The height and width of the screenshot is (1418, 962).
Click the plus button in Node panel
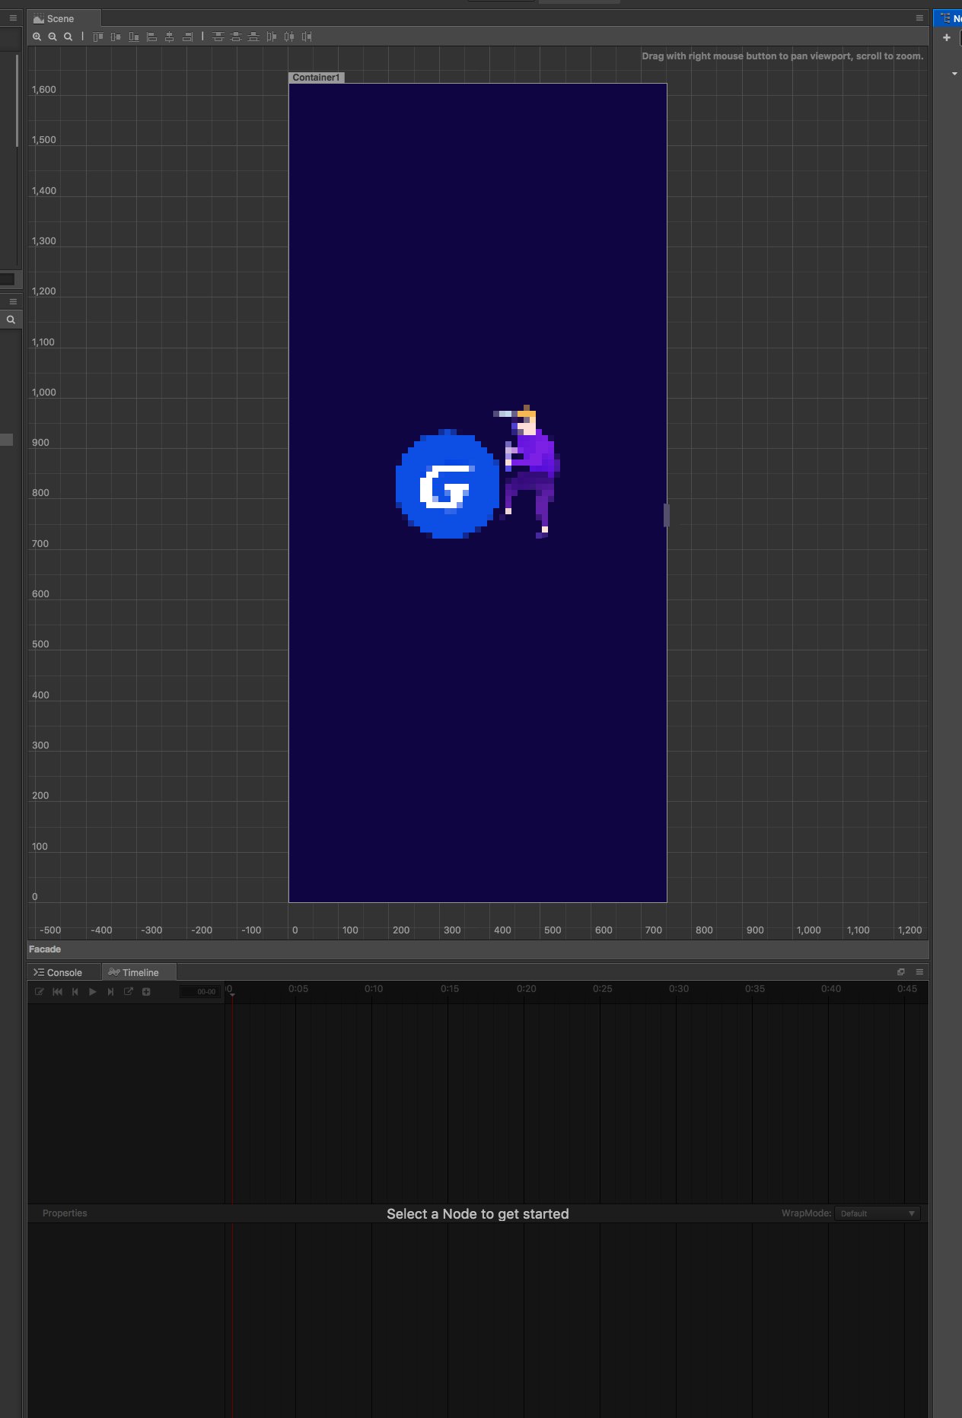pos(947,37)
